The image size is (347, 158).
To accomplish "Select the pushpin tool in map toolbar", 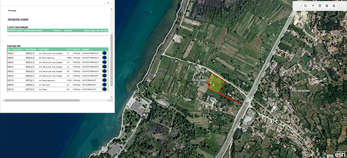I will click(313, 6).
